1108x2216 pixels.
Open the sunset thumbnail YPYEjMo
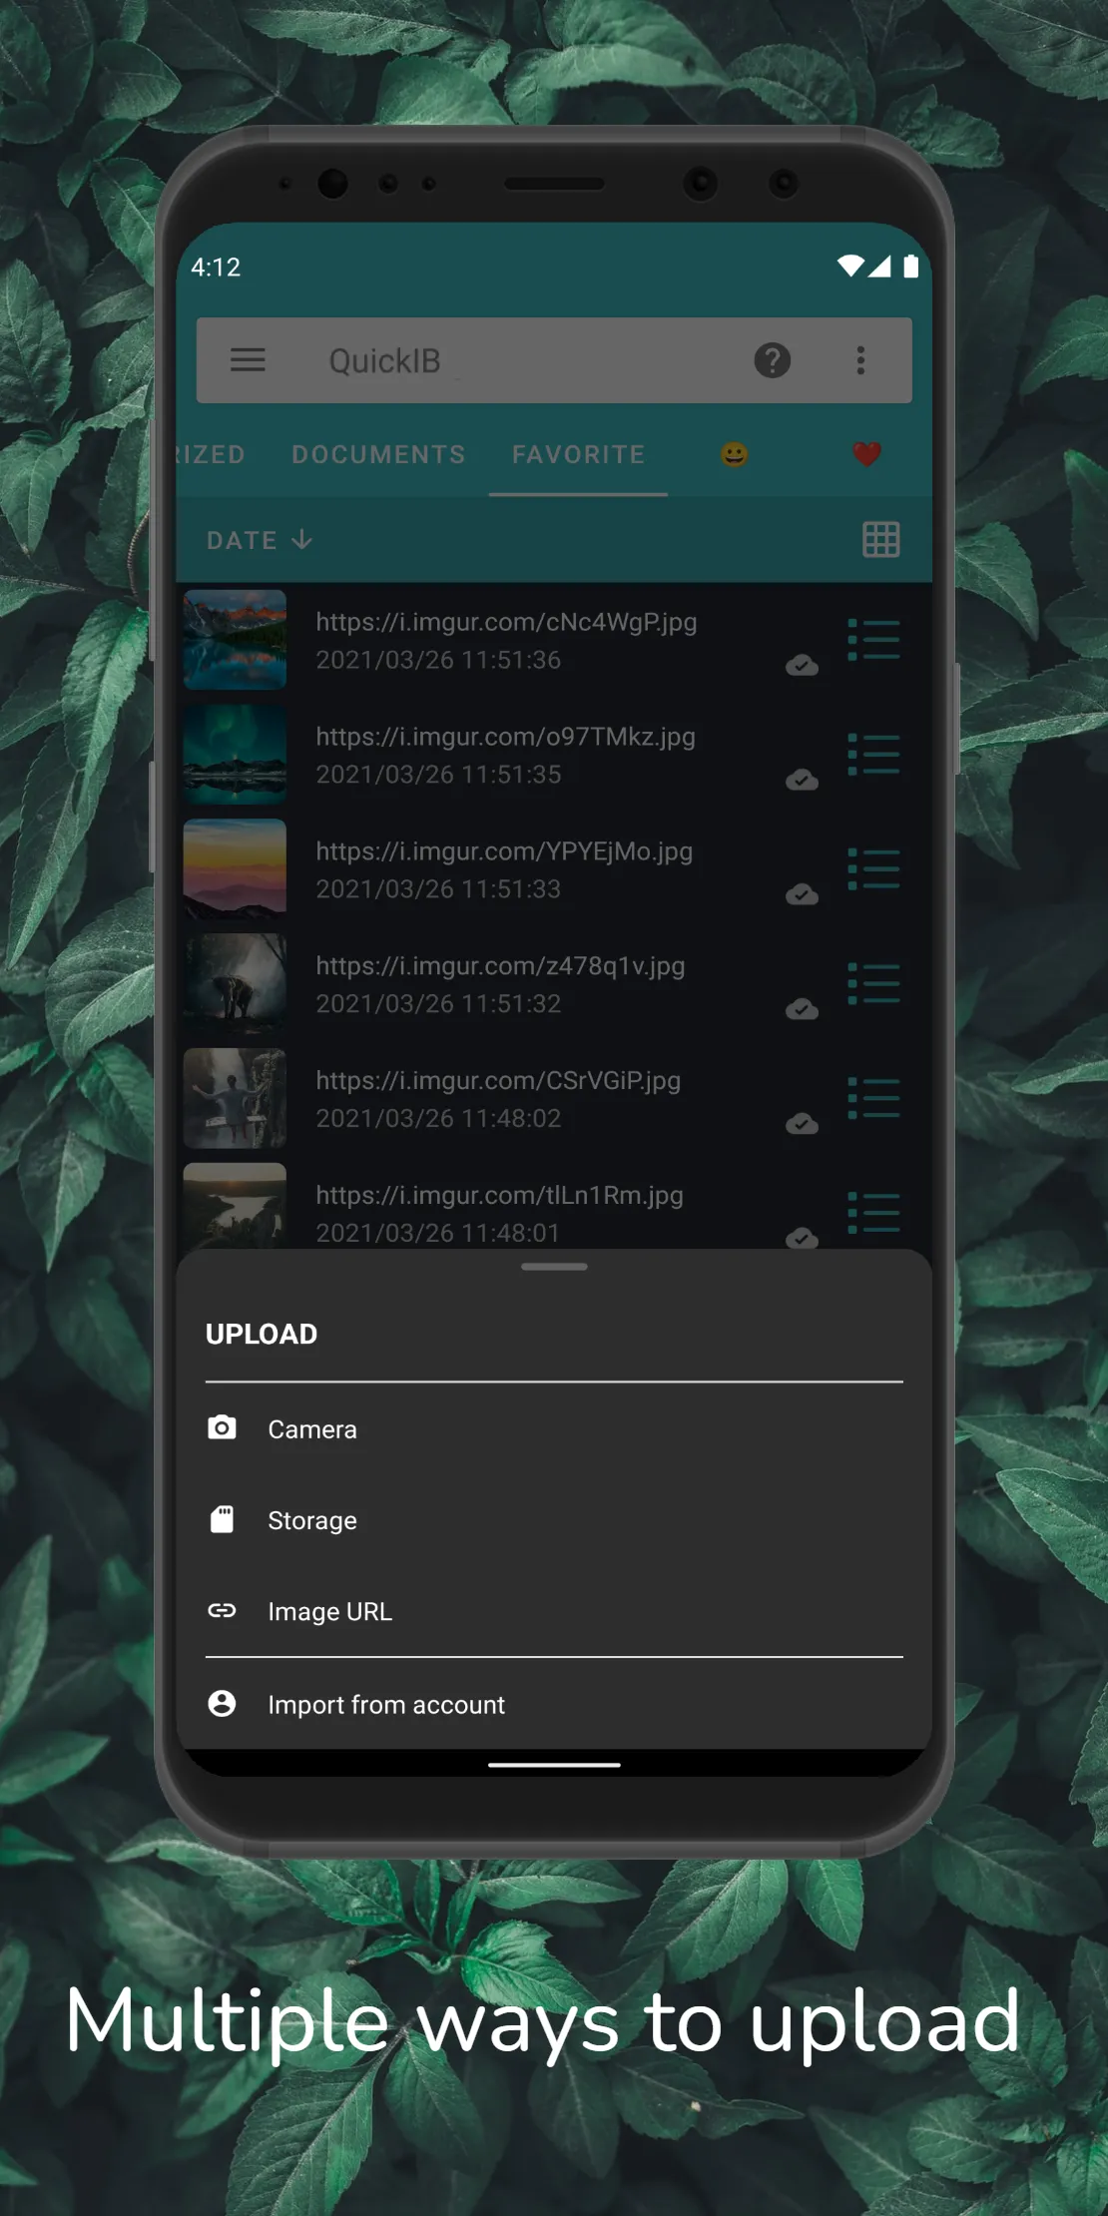click(x=235, y=869)
